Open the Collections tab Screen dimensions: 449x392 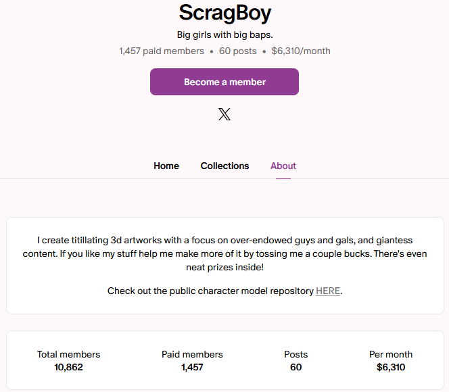[x=224, y=166]
